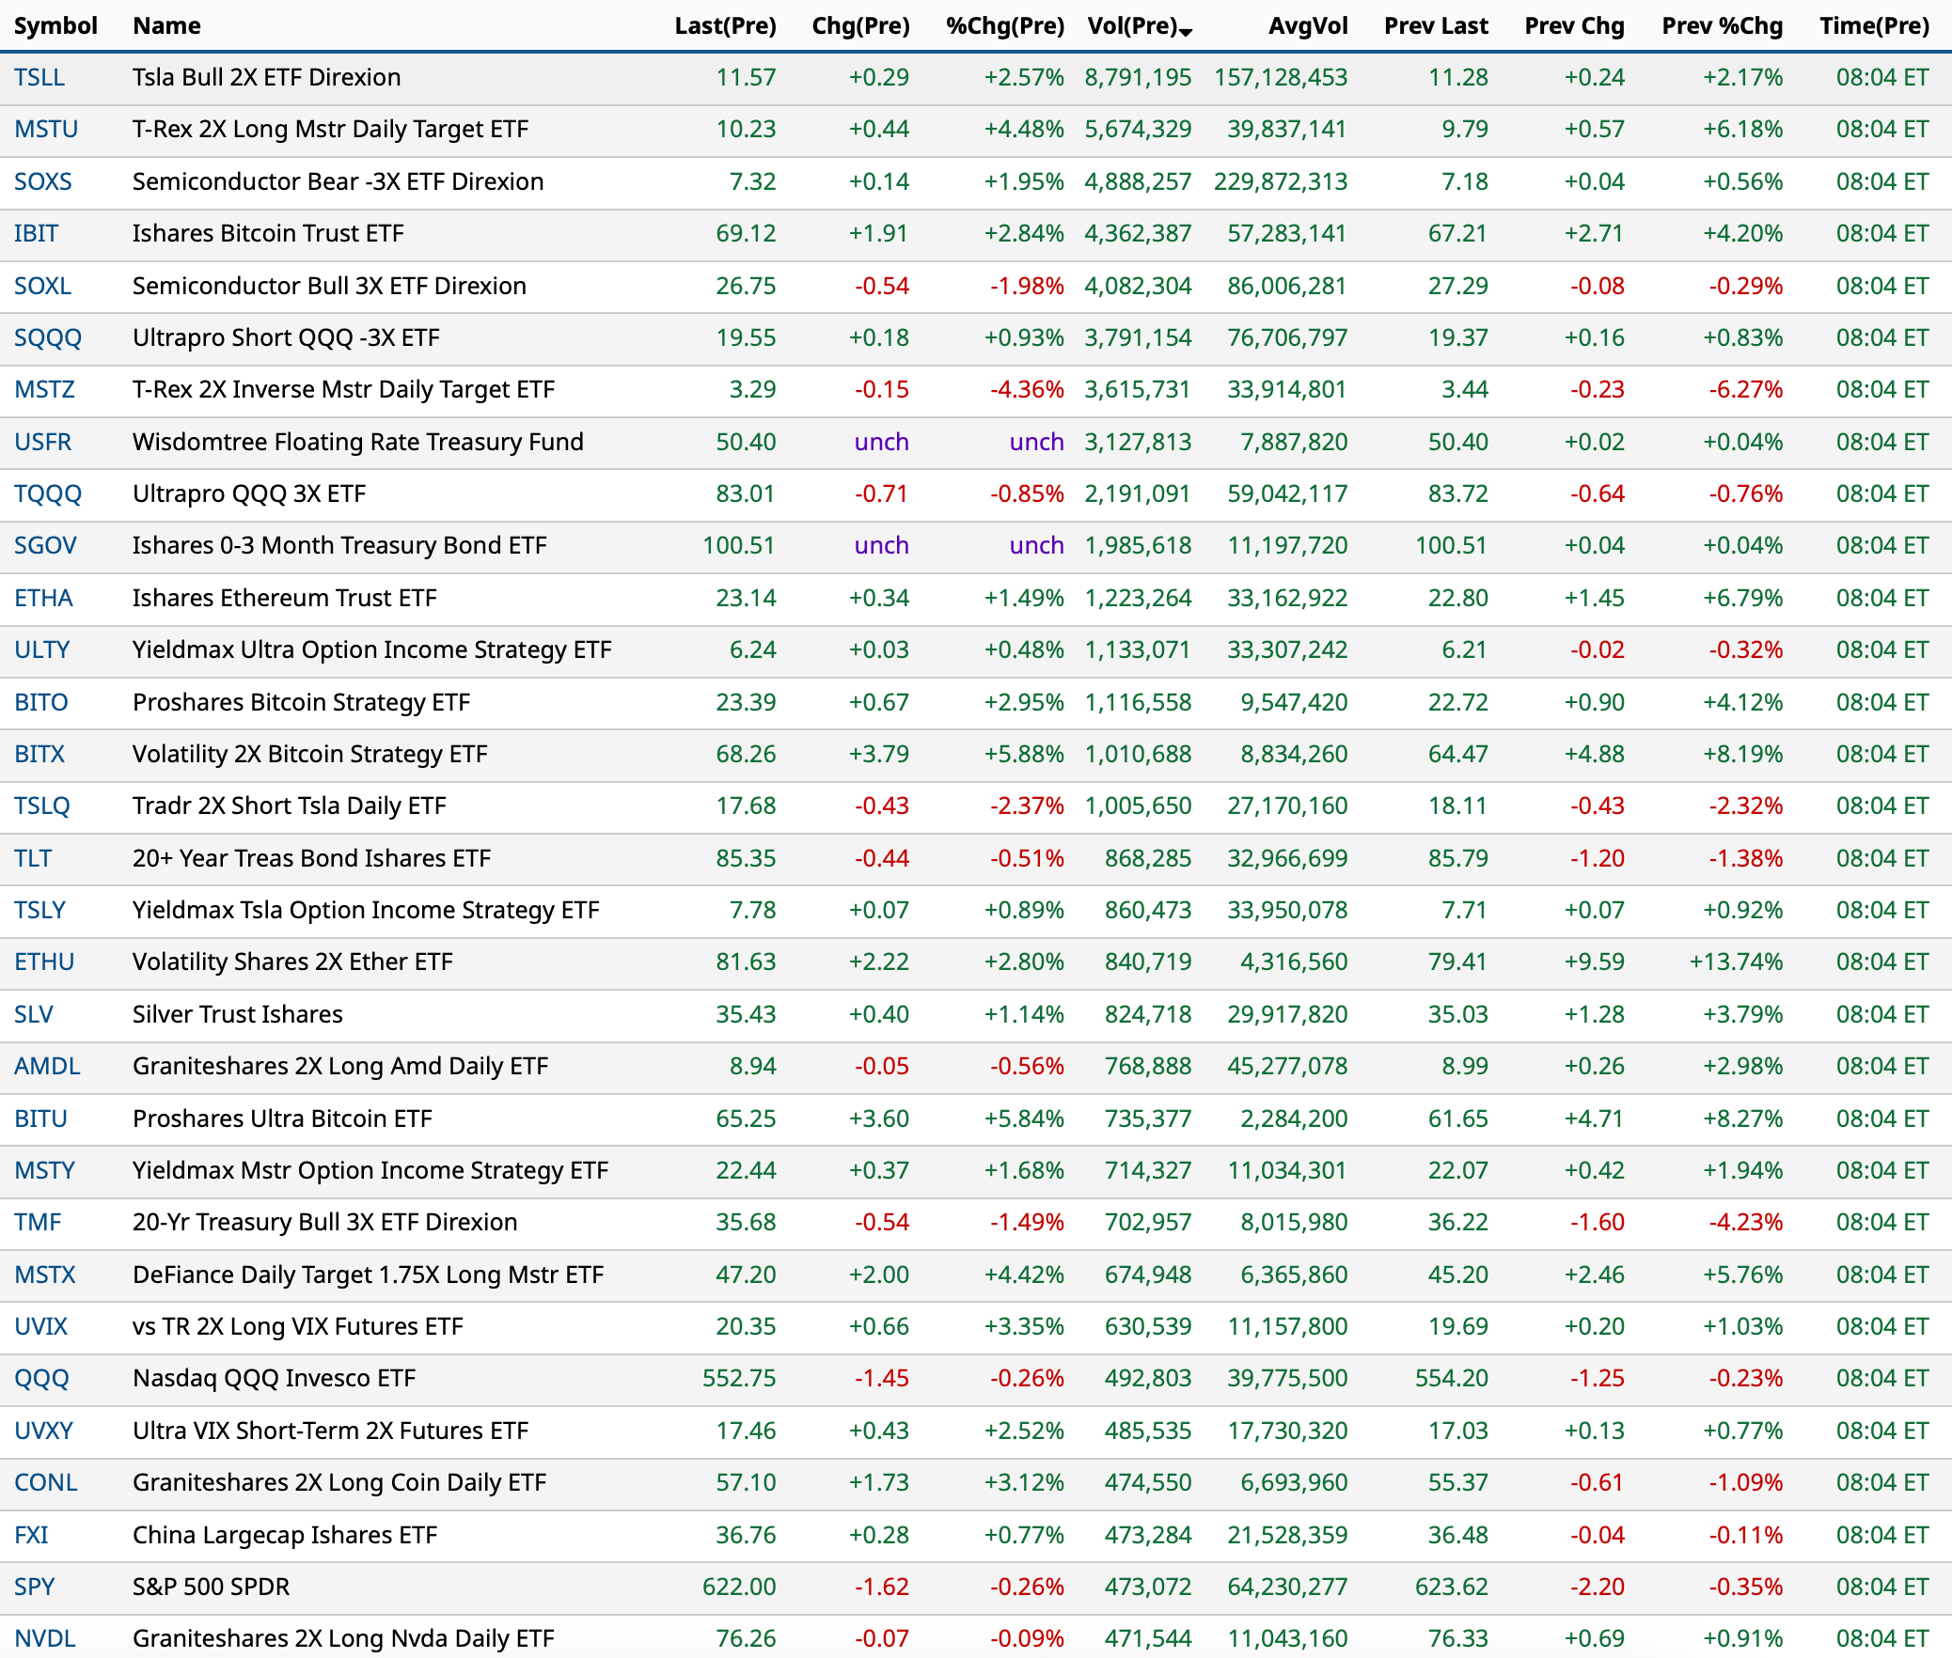Sort by Symbol column header
The height and width of the screenshot is (1658, 1952).
[55, 25]
